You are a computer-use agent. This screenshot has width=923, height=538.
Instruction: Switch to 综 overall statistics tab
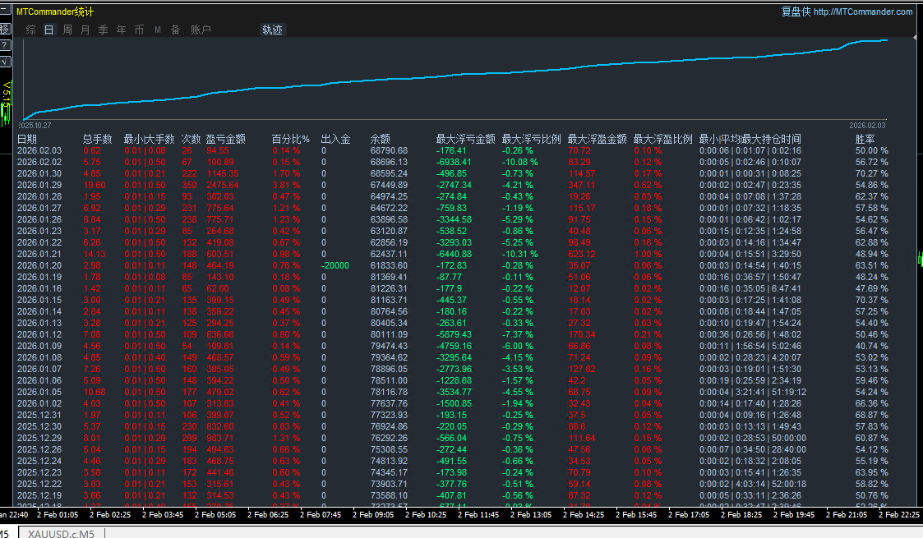(x=30, y=30)
